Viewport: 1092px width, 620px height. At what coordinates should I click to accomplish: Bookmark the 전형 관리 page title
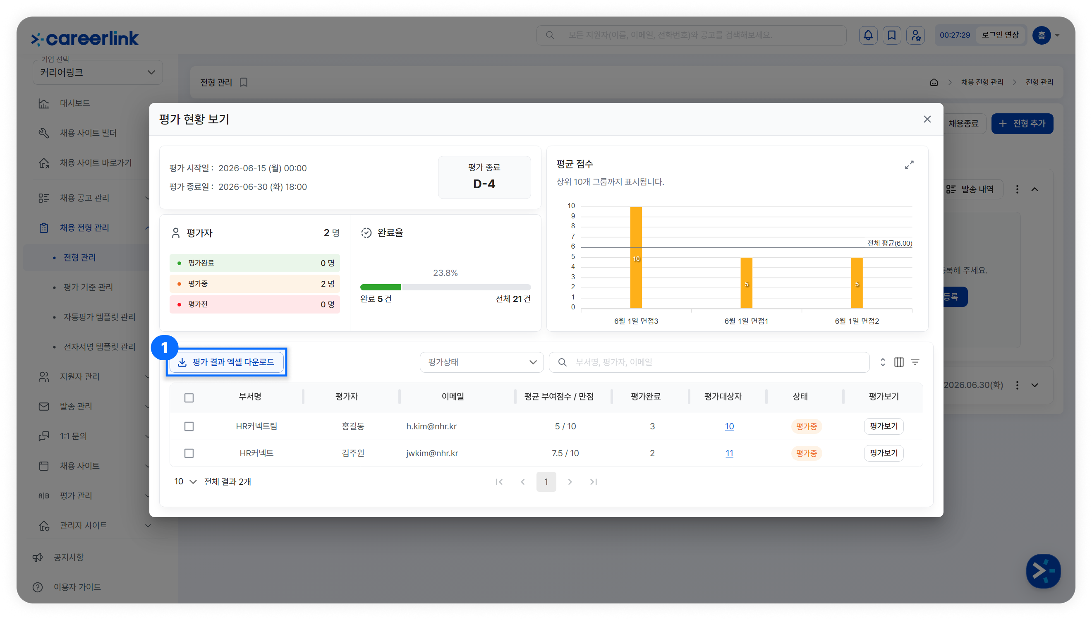point(244,82)
